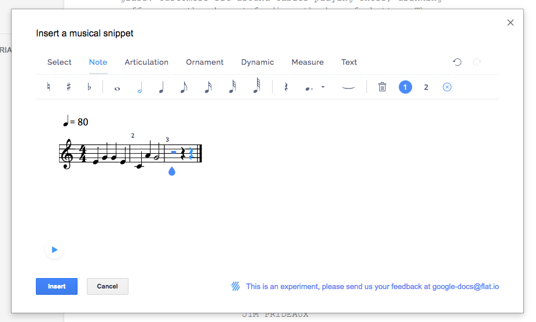
Task: Switch to the Dynamic tab
Action: (258, 62)
